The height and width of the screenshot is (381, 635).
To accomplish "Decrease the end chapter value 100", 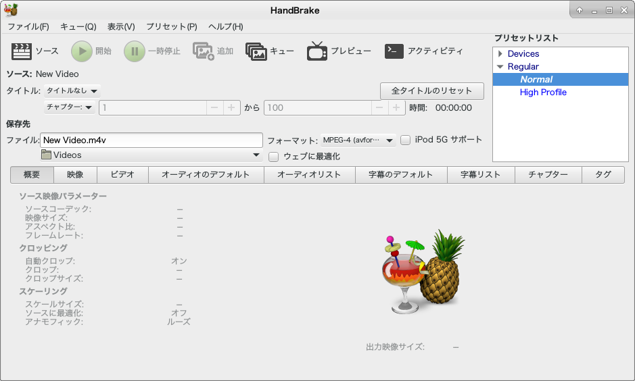I will [x=379, y=108].
